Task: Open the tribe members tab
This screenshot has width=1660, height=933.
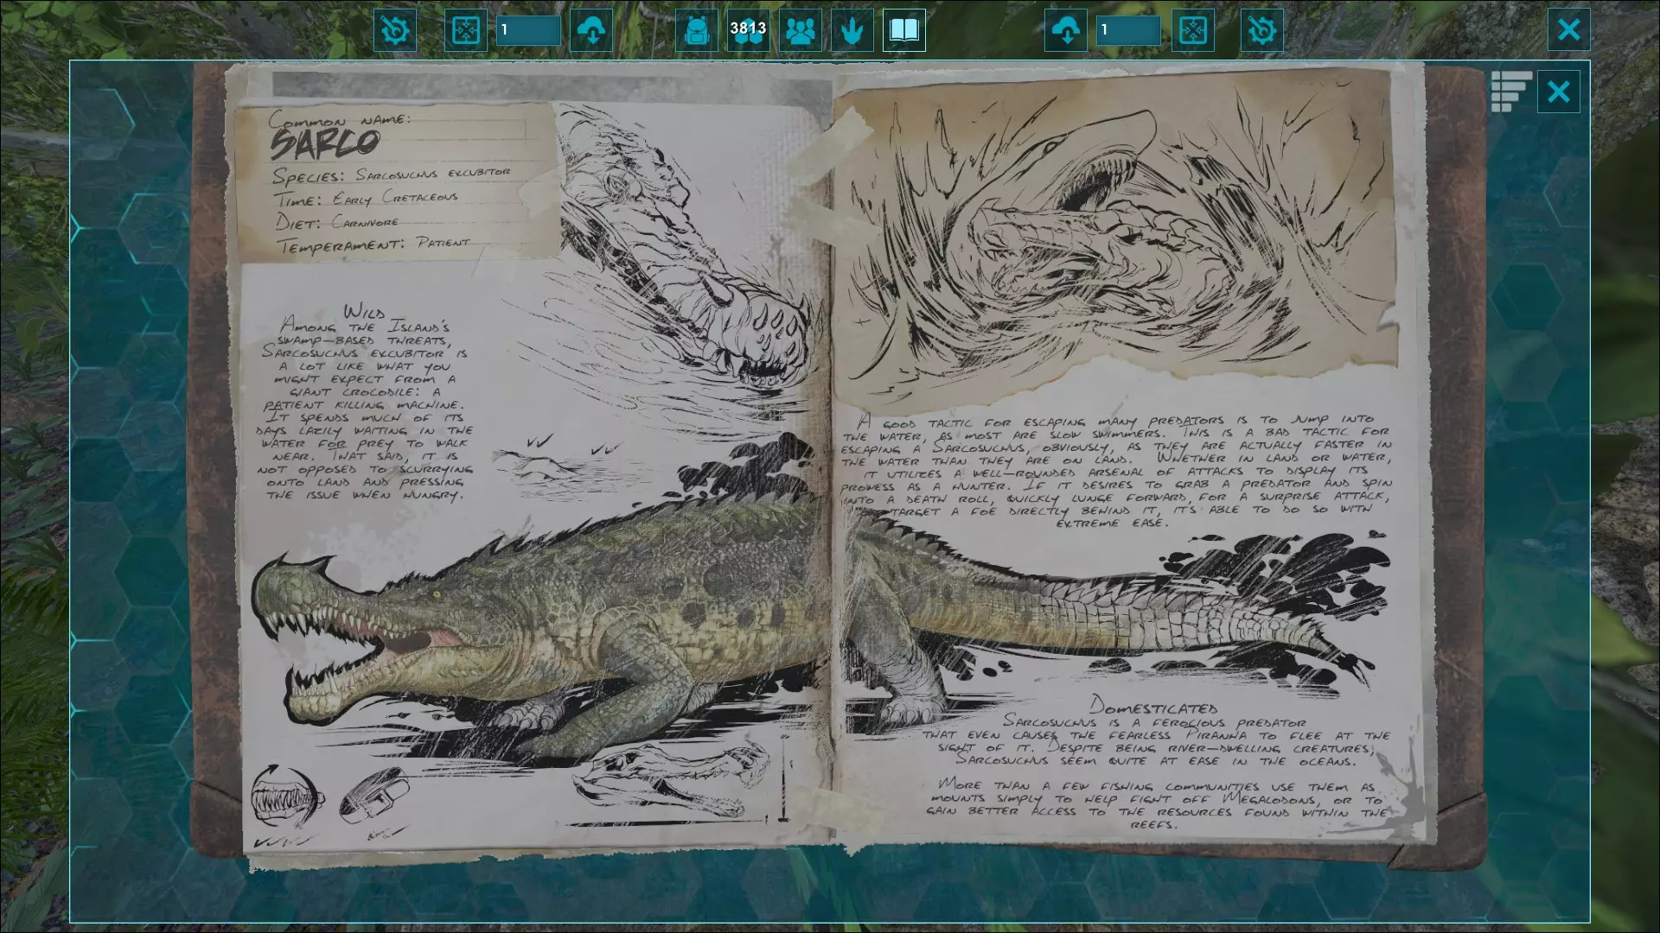Action: (800, 31)
